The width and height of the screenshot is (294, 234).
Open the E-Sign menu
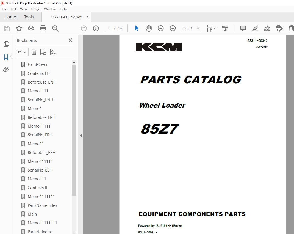(35, 9)
